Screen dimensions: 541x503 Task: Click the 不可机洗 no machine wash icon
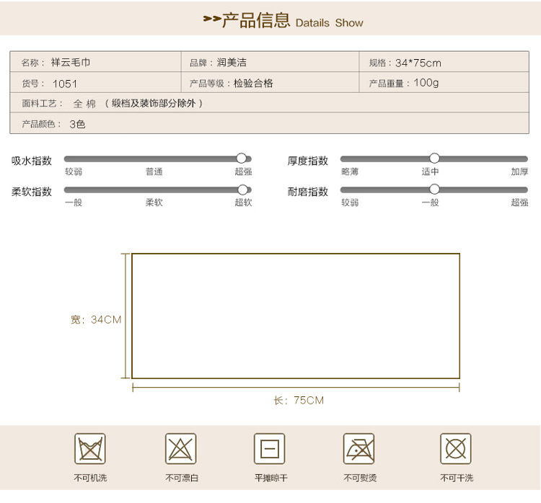click(90, 448)
